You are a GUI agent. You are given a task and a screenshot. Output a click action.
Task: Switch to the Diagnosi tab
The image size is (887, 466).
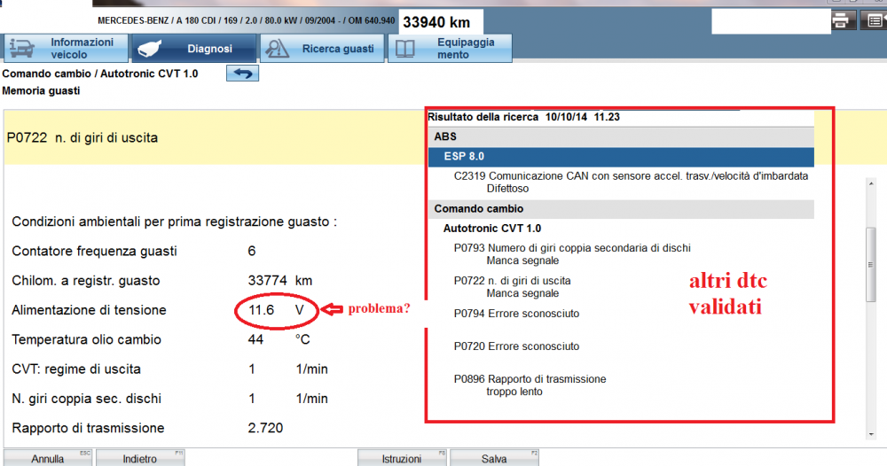click(193, 49)
